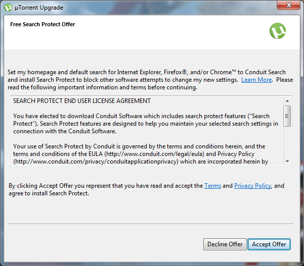
Task: Click the 'Set my homepage and default search' text
Action: 150,80
